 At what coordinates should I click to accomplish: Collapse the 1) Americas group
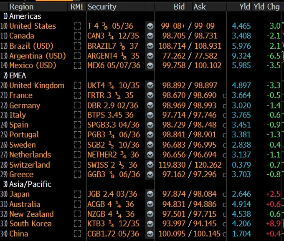(22, 16)
